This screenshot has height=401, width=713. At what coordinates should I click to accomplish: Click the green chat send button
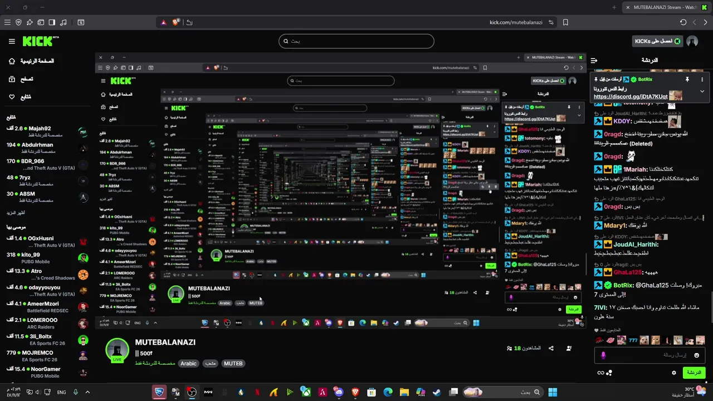pyautogui.click(x=694, y=373)
